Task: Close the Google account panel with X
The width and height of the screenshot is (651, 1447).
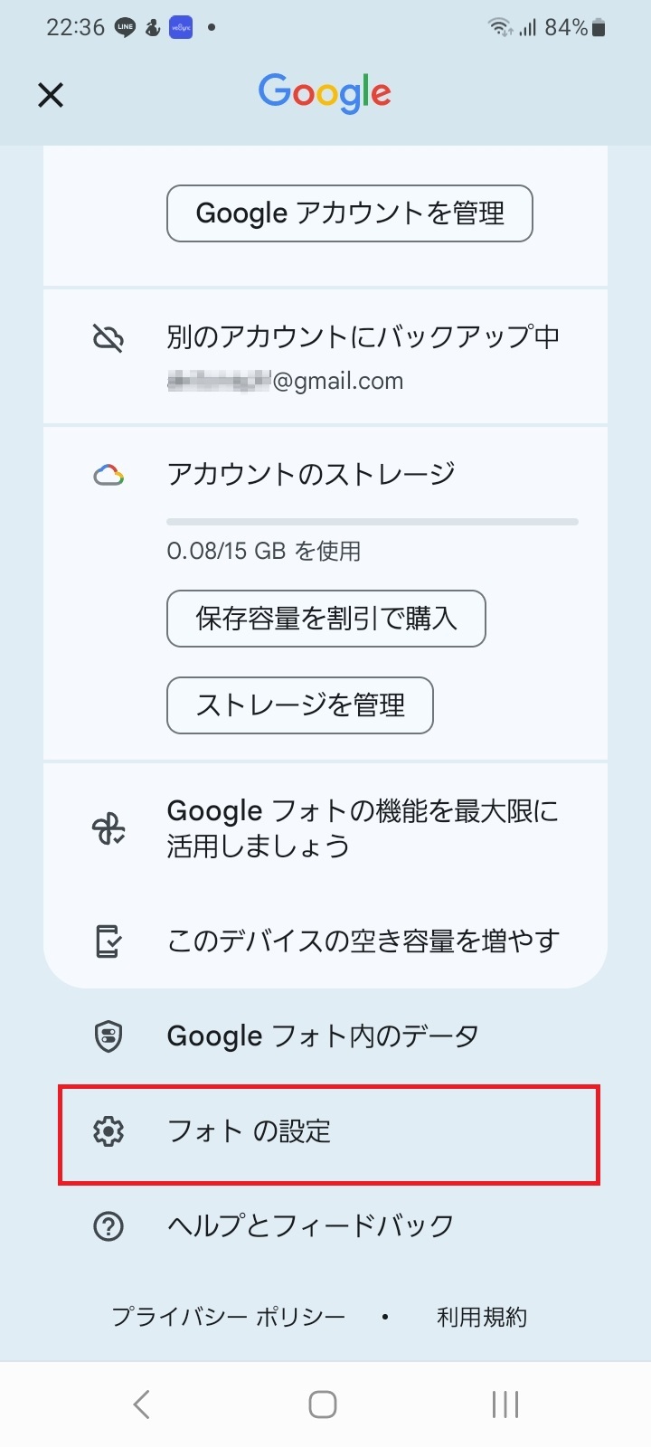Action: pos(51,94)
